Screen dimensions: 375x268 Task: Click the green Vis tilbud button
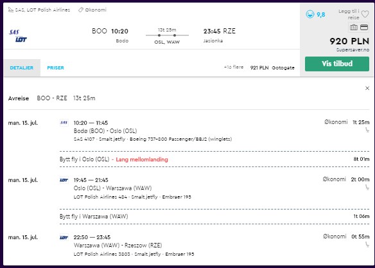(x=337, y=64)
